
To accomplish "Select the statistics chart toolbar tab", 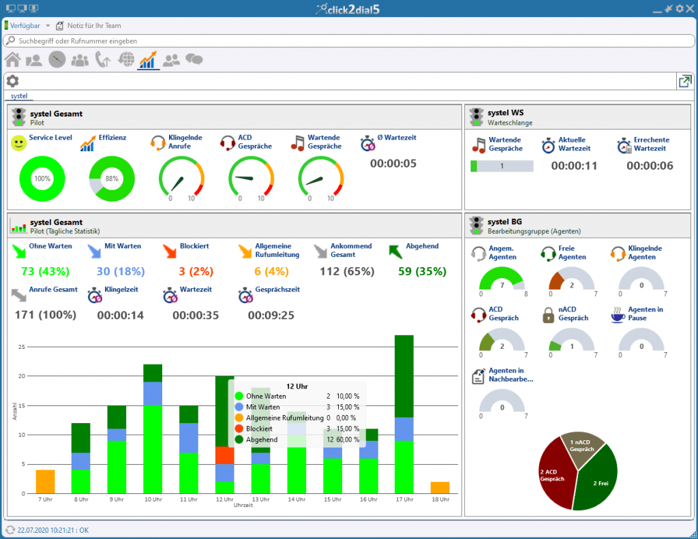I will click(x=148, y=60).
